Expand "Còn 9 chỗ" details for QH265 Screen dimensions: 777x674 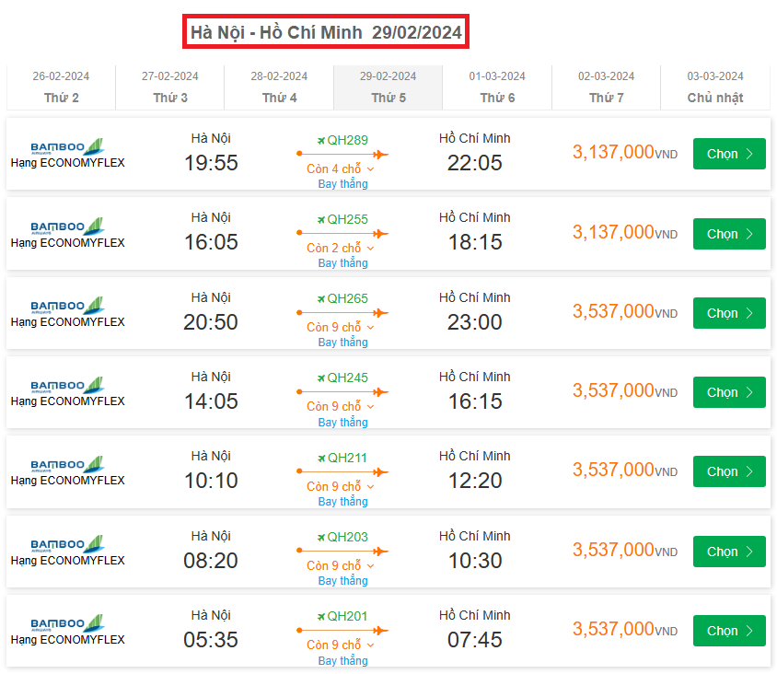(x=341, y=328)
